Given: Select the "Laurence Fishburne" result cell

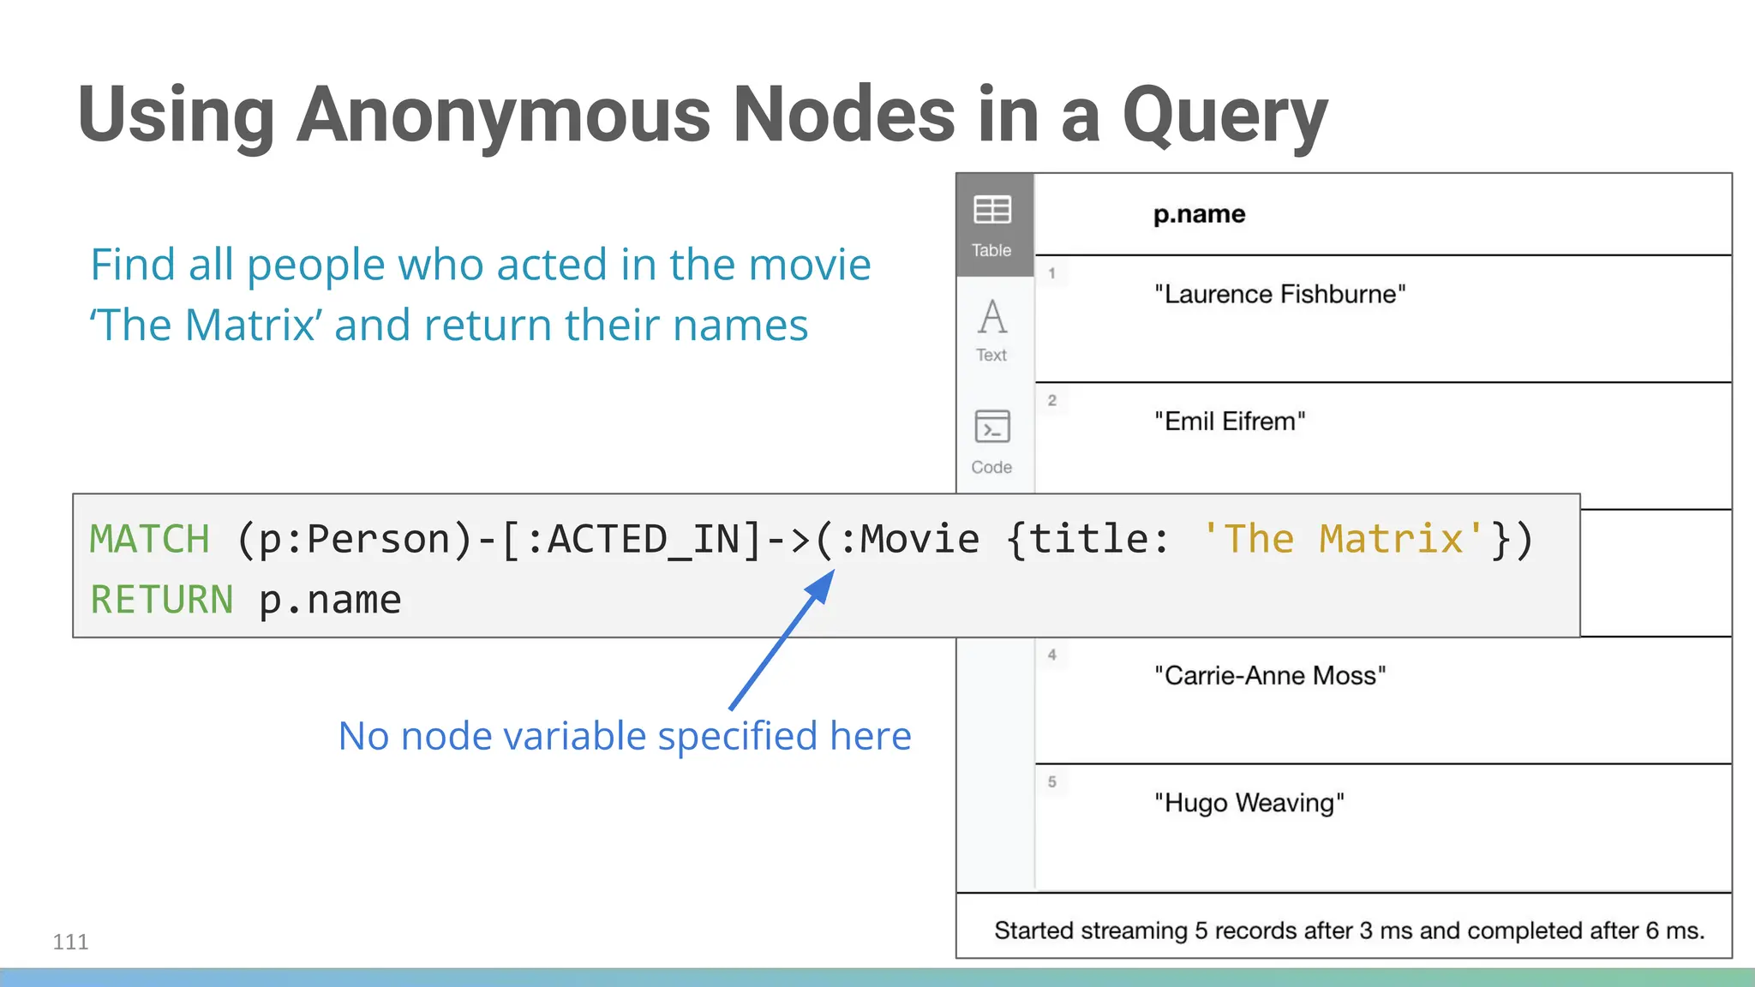Looking at the screenshot, I should click(1279, 295).
